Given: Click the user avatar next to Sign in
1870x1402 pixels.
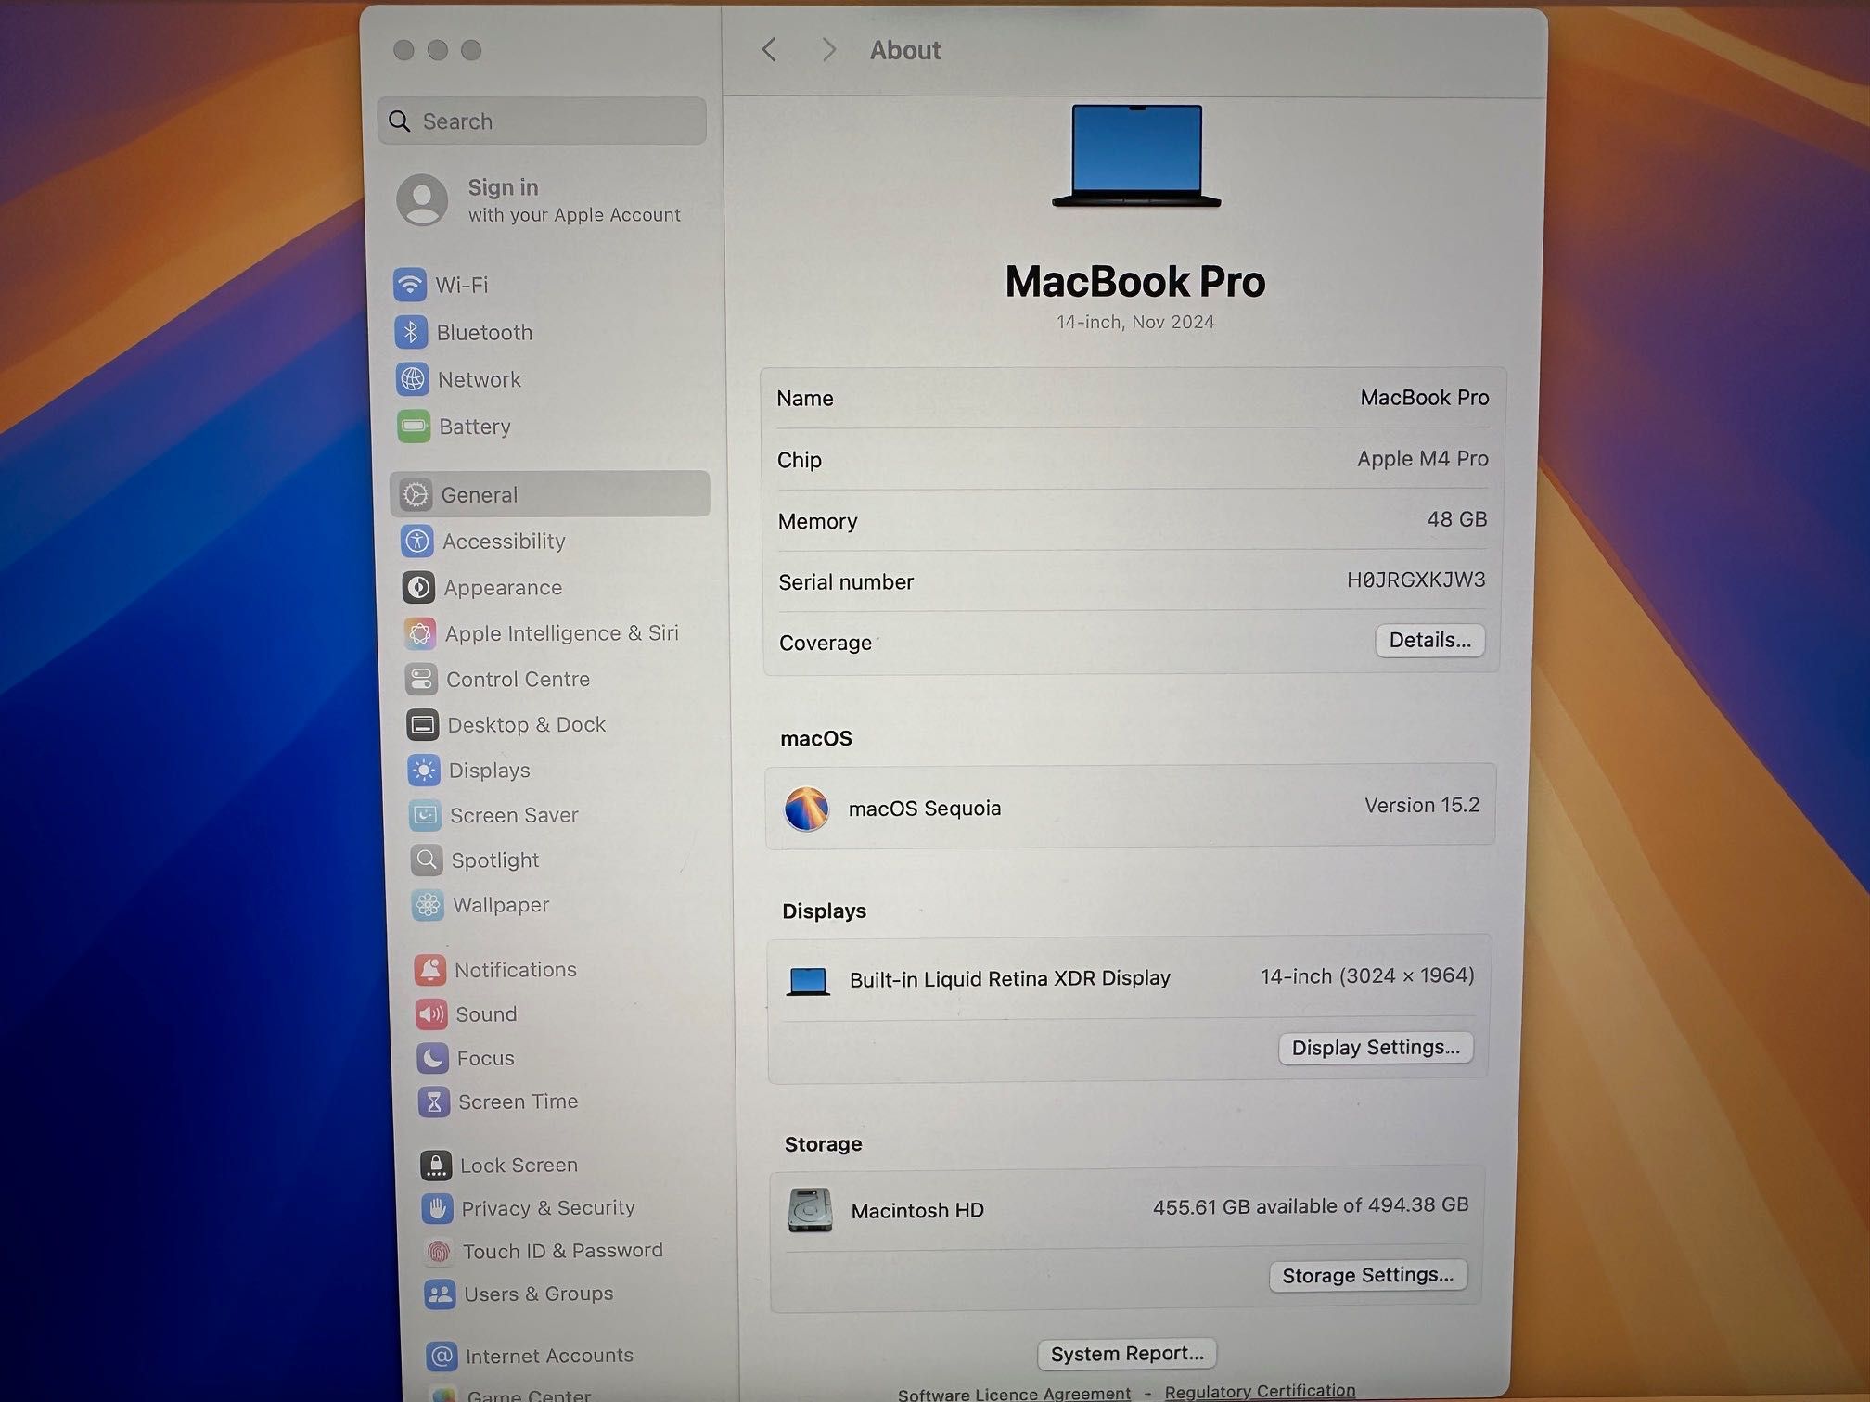Looking at the screenshot, I should (x=422, y=199).
